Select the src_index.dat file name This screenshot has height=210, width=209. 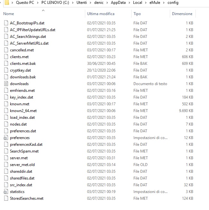21,185
